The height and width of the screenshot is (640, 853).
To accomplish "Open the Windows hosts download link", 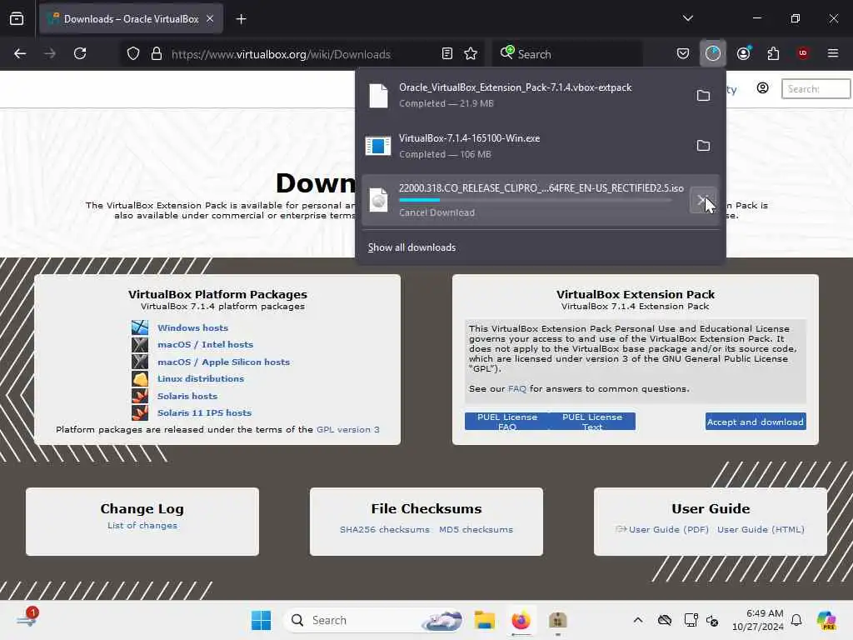I will pyautogui.click(x=192, y=327).
